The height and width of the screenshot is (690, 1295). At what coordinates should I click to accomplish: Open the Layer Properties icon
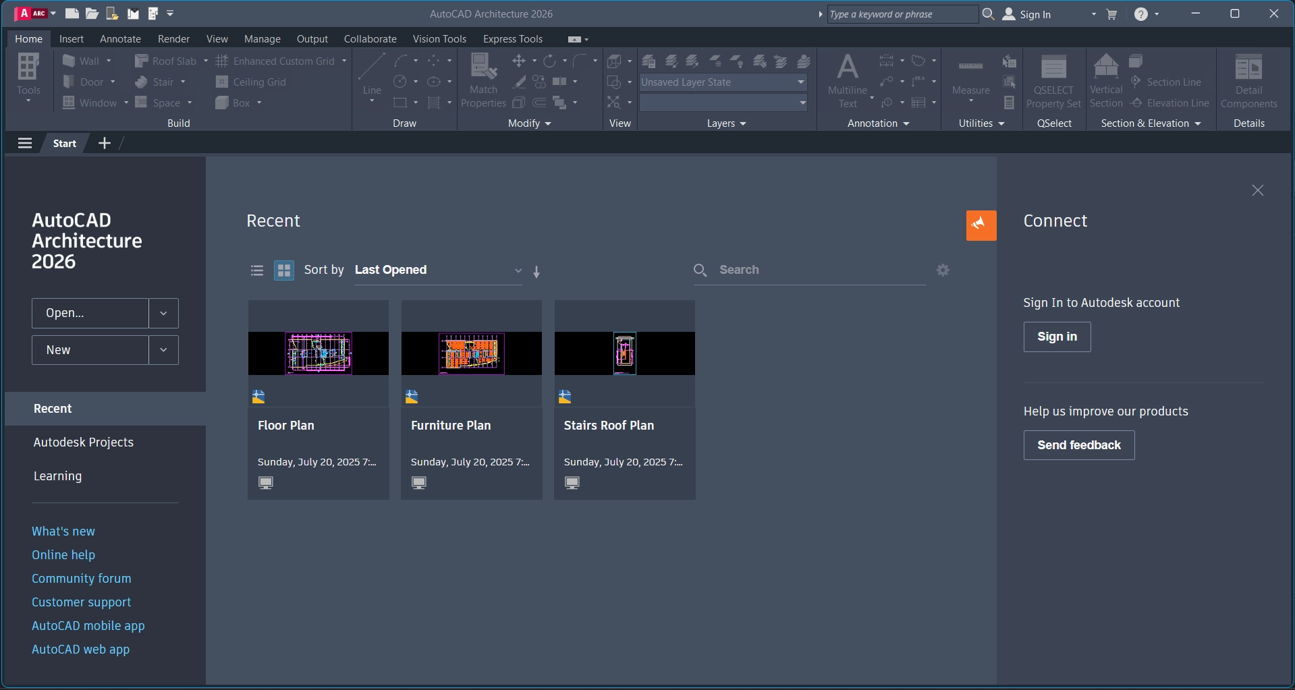point(649,61)
